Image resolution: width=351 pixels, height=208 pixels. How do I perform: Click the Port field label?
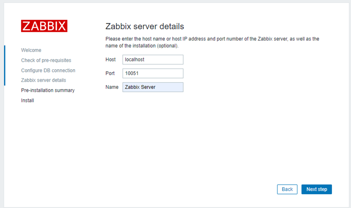click(110, 73)
